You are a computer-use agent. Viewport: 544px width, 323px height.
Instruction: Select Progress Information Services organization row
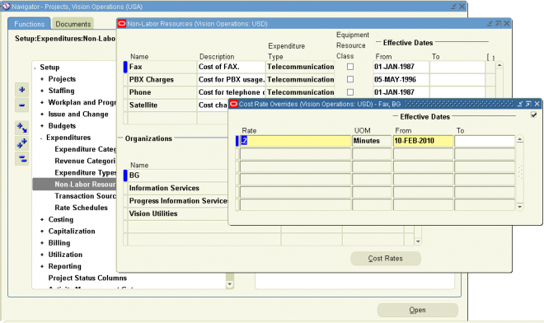pyautogui.click(x=178, y=201)
